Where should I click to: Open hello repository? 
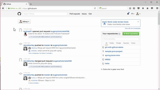click(107, 63)
